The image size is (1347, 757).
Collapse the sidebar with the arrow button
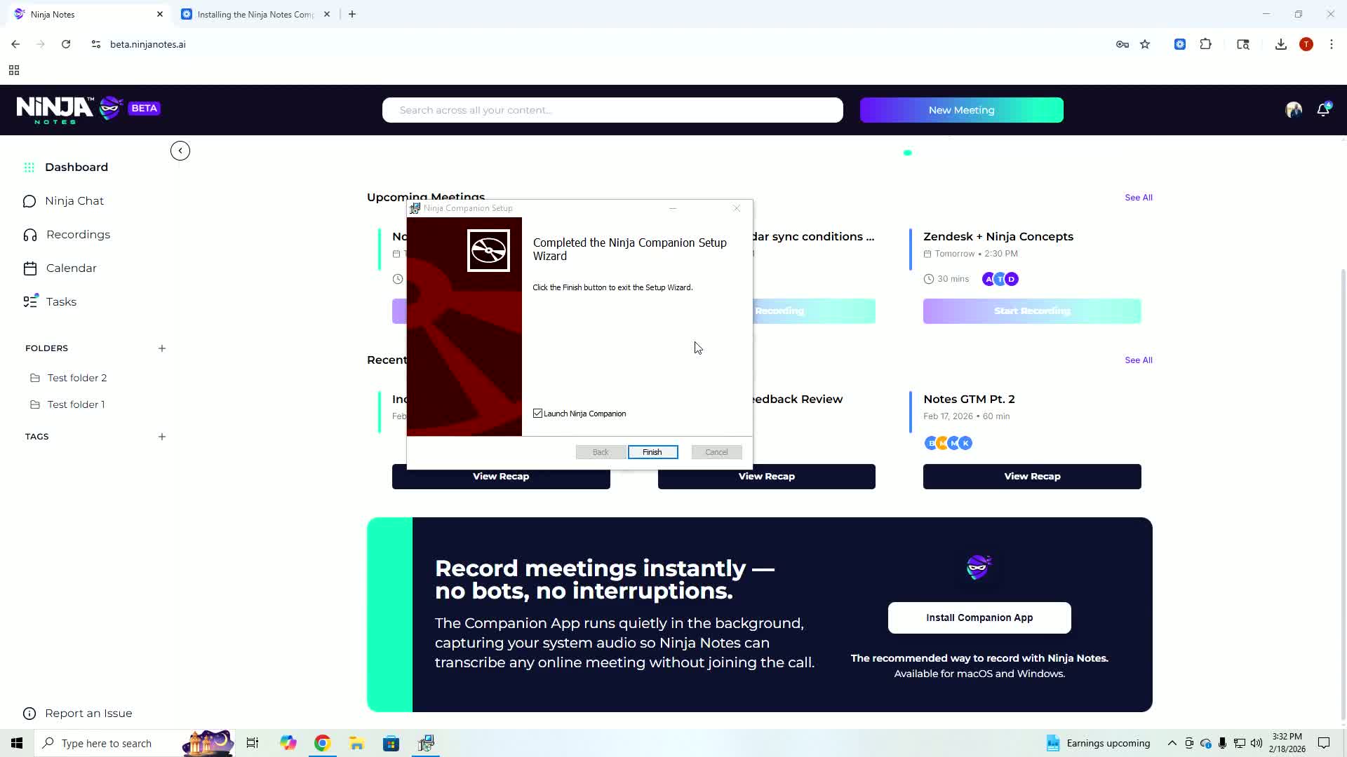180,151
